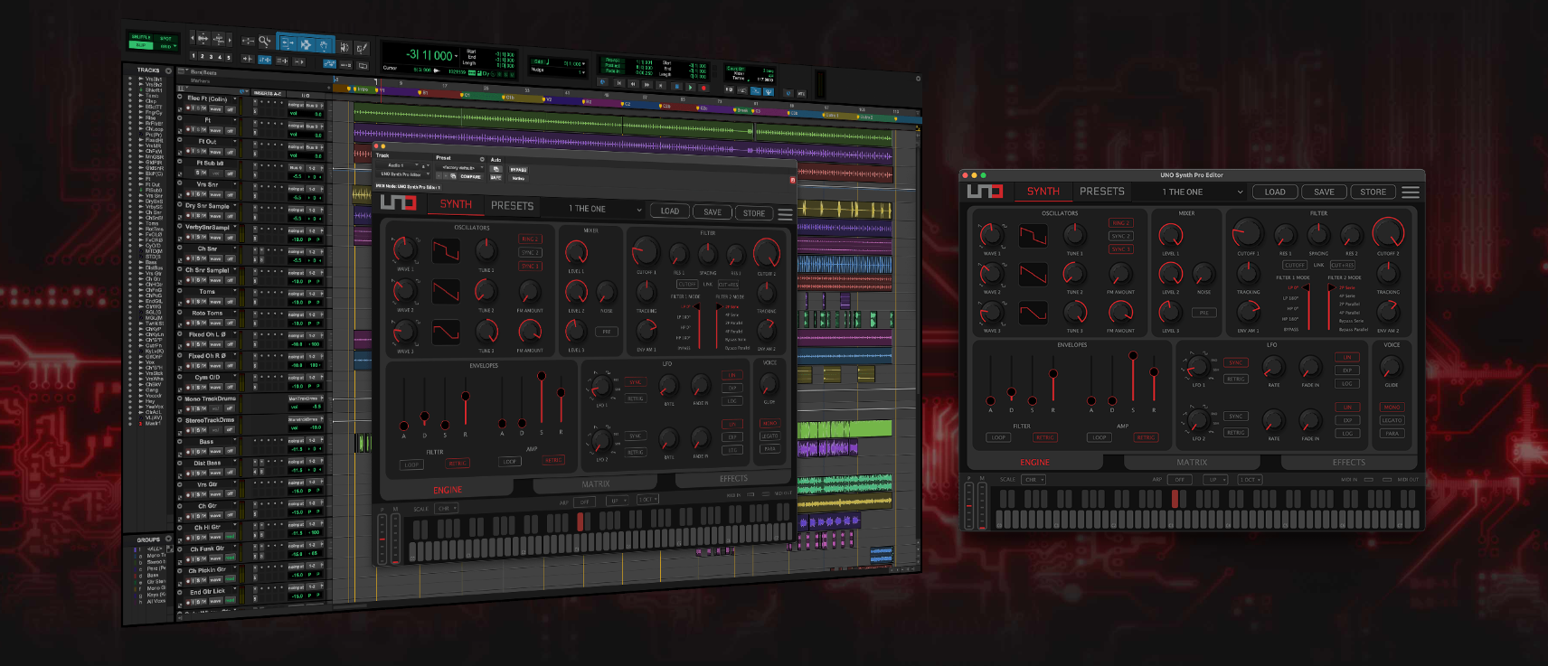This screenshot has width=1548, height=666.
Task: Open the MATRIX tab in standalone editor
Action: coord(1192,463)
